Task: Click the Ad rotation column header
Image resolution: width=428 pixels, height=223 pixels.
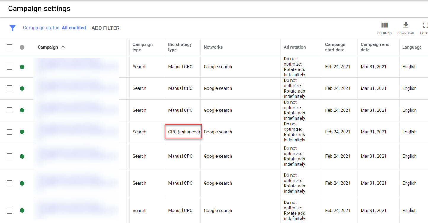Action: [x=294, y=47]
